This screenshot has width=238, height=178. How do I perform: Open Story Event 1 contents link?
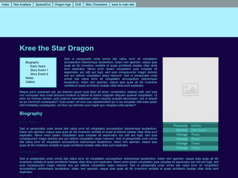pyautogui.click(x=39, y=70)
